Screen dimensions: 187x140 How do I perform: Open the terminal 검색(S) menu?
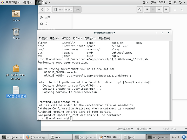[77, 38]
